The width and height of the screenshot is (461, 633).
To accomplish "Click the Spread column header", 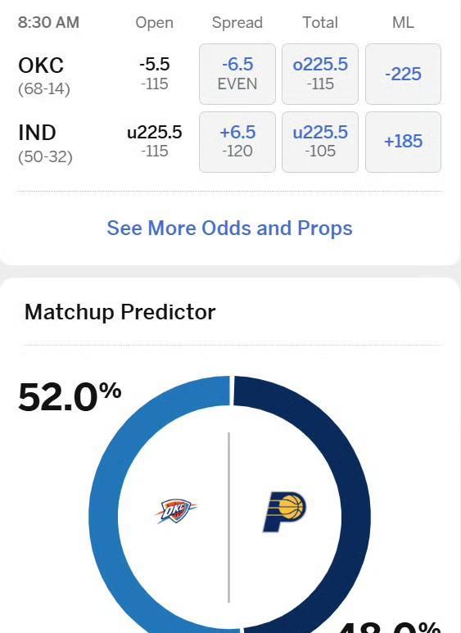I will tap(237, 23).
